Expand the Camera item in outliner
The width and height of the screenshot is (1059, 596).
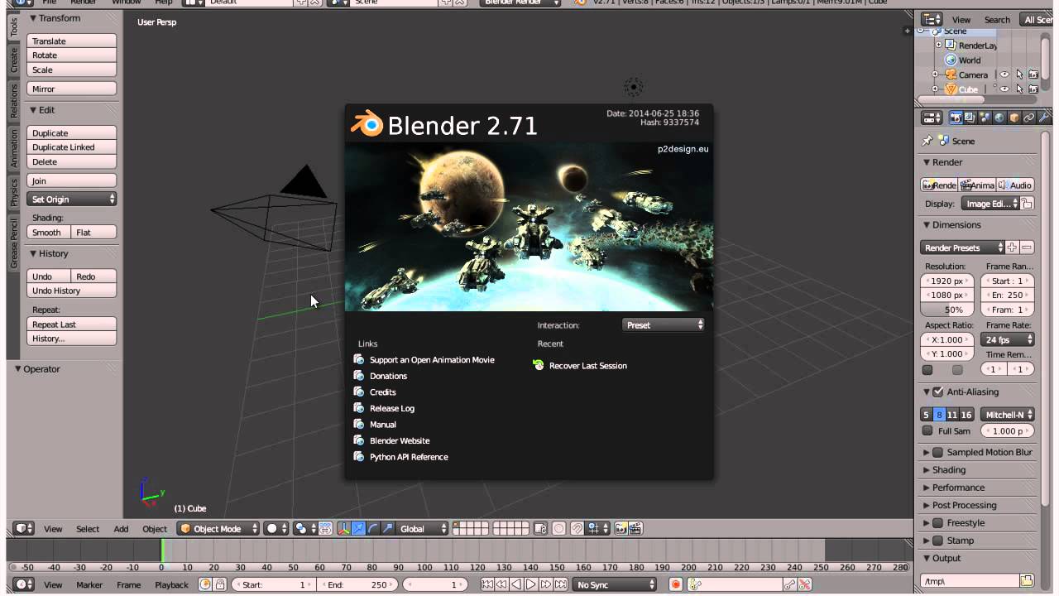(x=935, y=74)
